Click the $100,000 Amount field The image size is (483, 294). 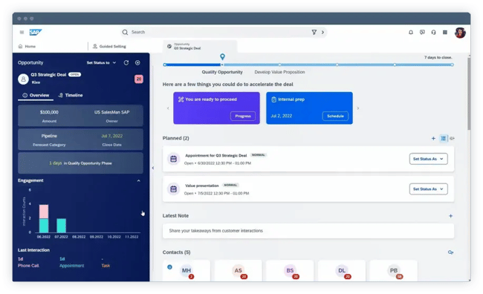pos(49,116)
